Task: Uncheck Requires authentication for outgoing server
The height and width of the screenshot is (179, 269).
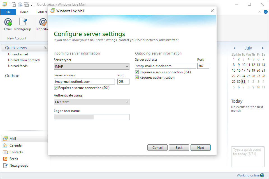Action: pyautogui.click(x=137, y=77)
